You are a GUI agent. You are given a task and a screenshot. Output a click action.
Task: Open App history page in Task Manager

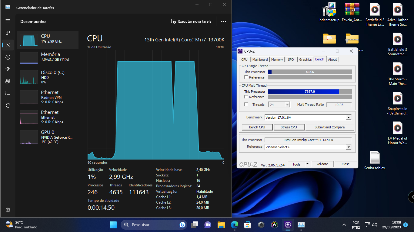(x=8, y=57)
